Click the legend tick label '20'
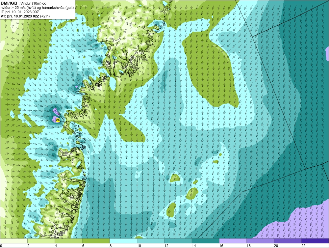The image size is (329, 248). pos(276,246)
